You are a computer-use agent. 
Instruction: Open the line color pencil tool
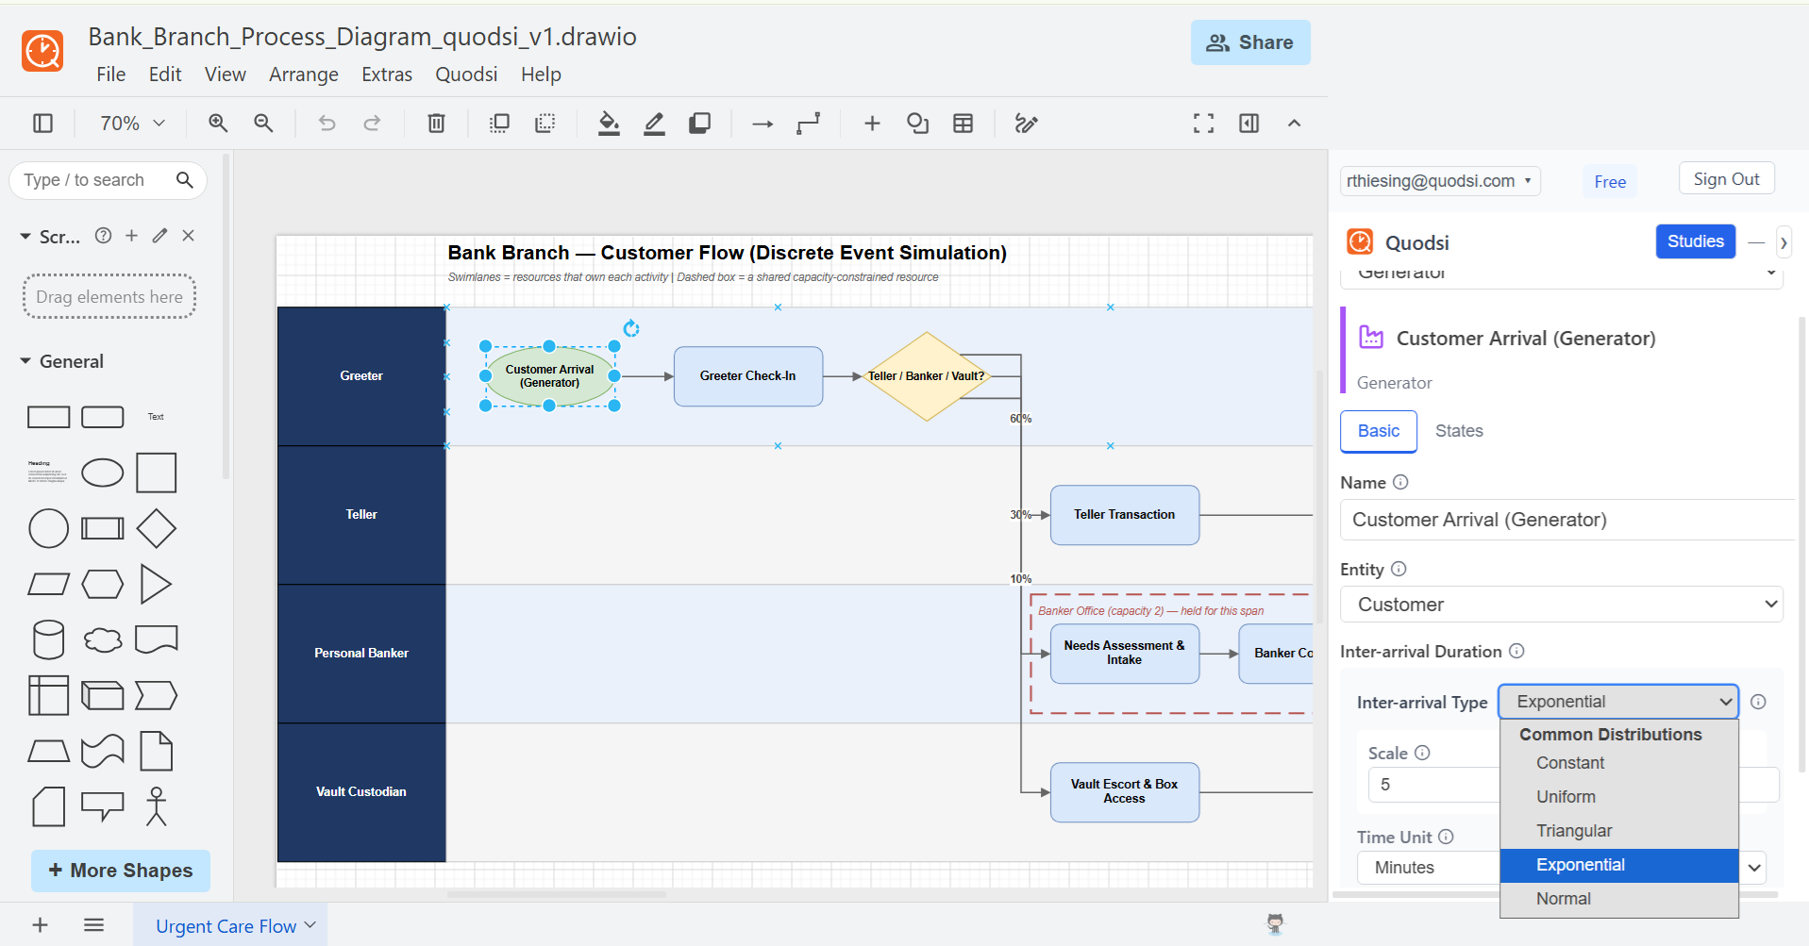point(654,124)
